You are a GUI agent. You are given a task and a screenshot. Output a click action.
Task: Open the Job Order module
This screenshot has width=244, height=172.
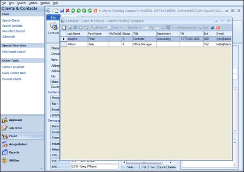pyautogui.click(x=23, y=128)
